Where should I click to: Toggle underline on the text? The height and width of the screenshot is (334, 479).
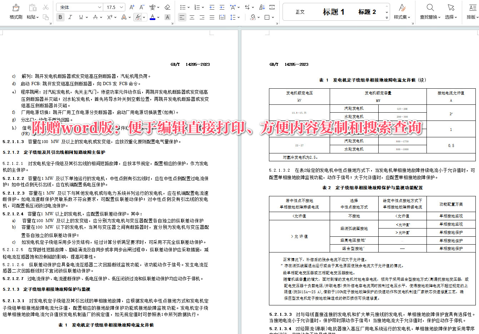(81, 17)
